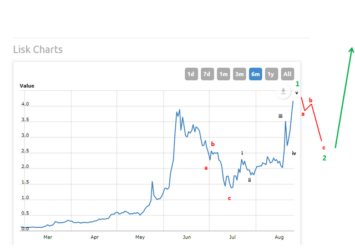This screenshot has width=355, height=250.
Task: Click the active 6m range button
Action: (255, 74)
